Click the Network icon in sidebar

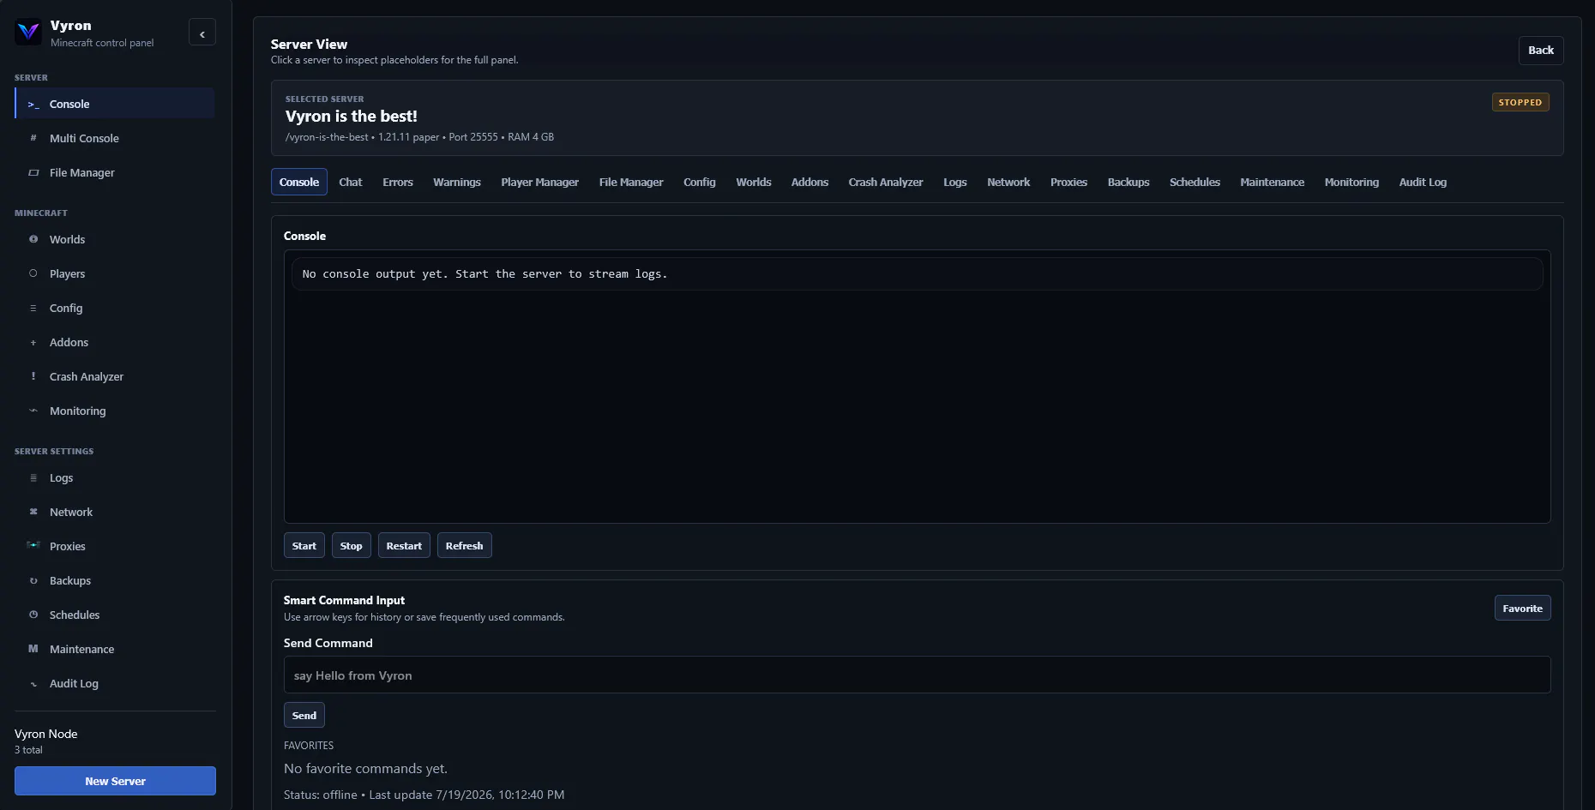point(33,512)
